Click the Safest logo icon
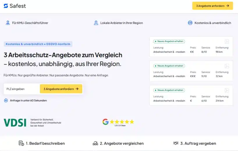The width and height of the screenshot is (238, 151). click(x=6, y=6)
